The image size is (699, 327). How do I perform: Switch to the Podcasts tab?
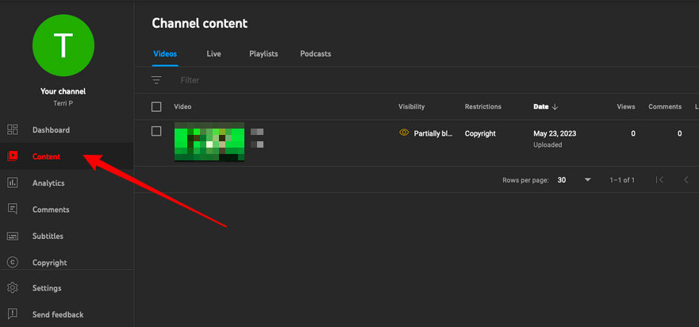pyautogui.click(x=316, y=54)
